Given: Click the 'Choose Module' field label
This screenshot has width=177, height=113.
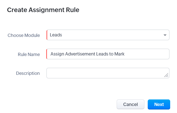Looking at the screenshot, I should pyautogui.click(x=24, y=35).
